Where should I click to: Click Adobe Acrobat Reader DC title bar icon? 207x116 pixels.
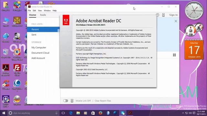[29, 6]
